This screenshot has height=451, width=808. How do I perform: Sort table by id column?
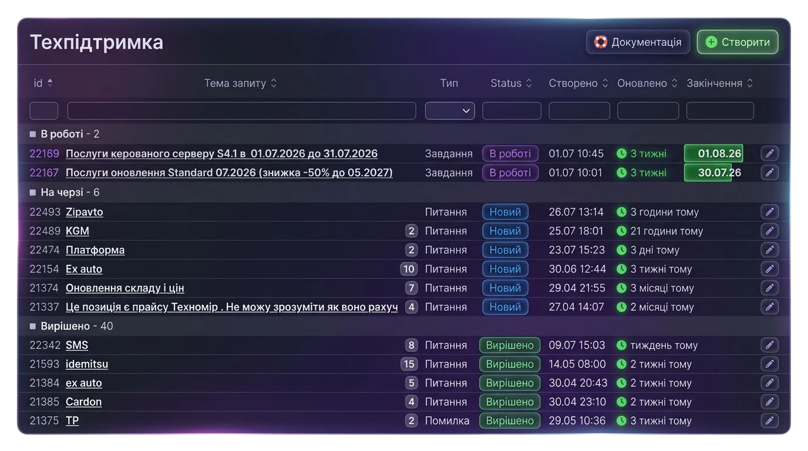[43, 83]
